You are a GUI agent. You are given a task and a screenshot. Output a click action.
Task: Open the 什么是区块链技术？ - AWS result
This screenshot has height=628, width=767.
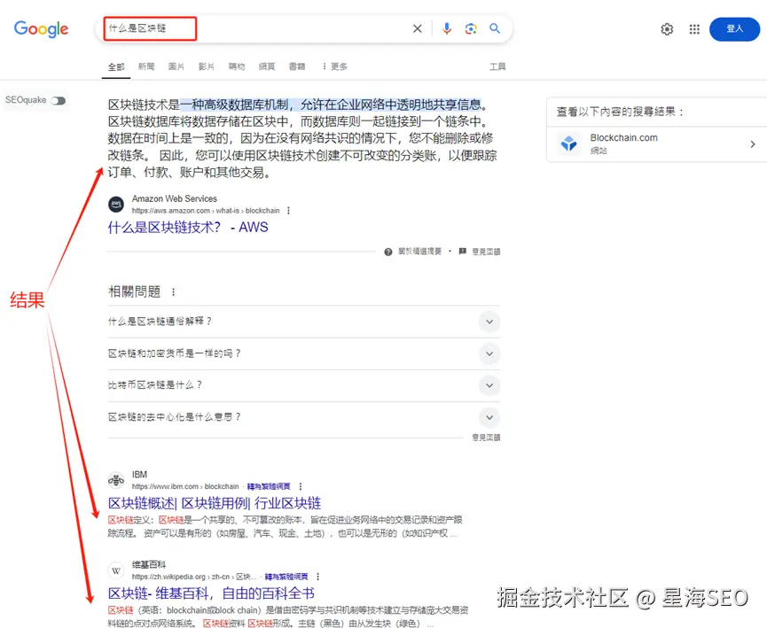tap(188, 228)
